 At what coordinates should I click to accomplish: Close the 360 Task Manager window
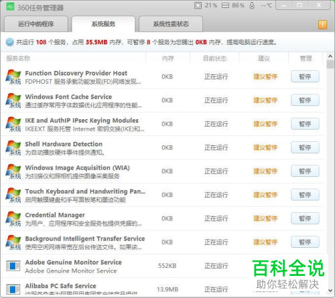click(319, 5)
